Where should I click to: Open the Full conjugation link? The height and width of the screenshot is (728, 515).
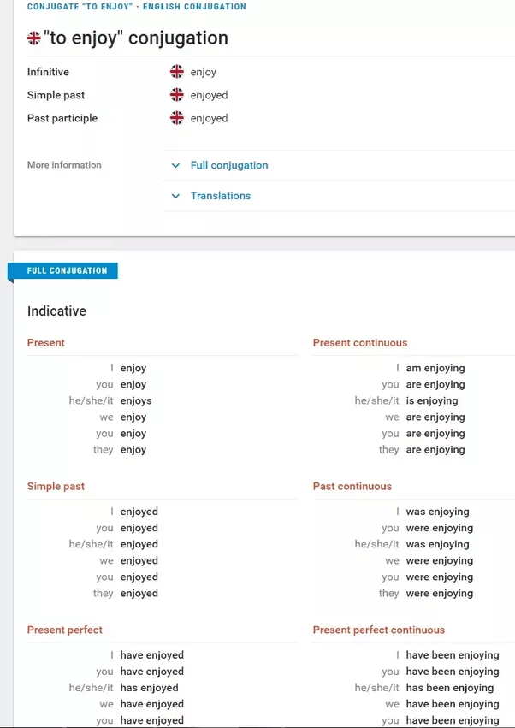pyautogui.click(x=229, y=165)
